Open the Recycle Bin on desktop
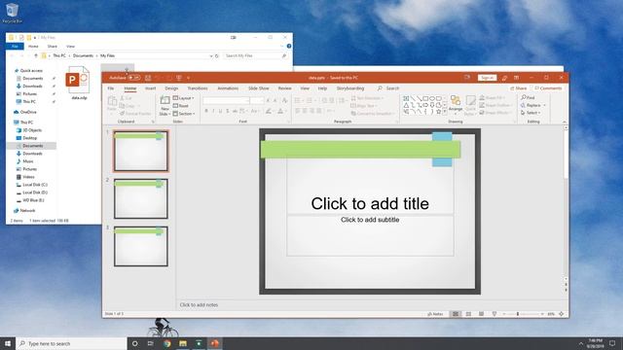 tap(12, 13)
